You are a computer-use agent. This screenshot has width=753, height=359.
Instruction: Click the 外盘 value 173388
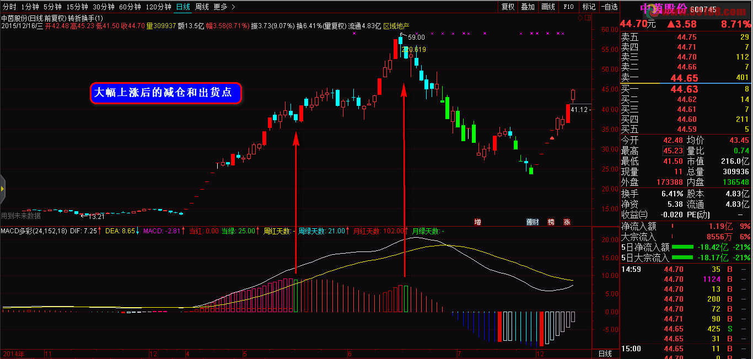[x=669, y=182]
